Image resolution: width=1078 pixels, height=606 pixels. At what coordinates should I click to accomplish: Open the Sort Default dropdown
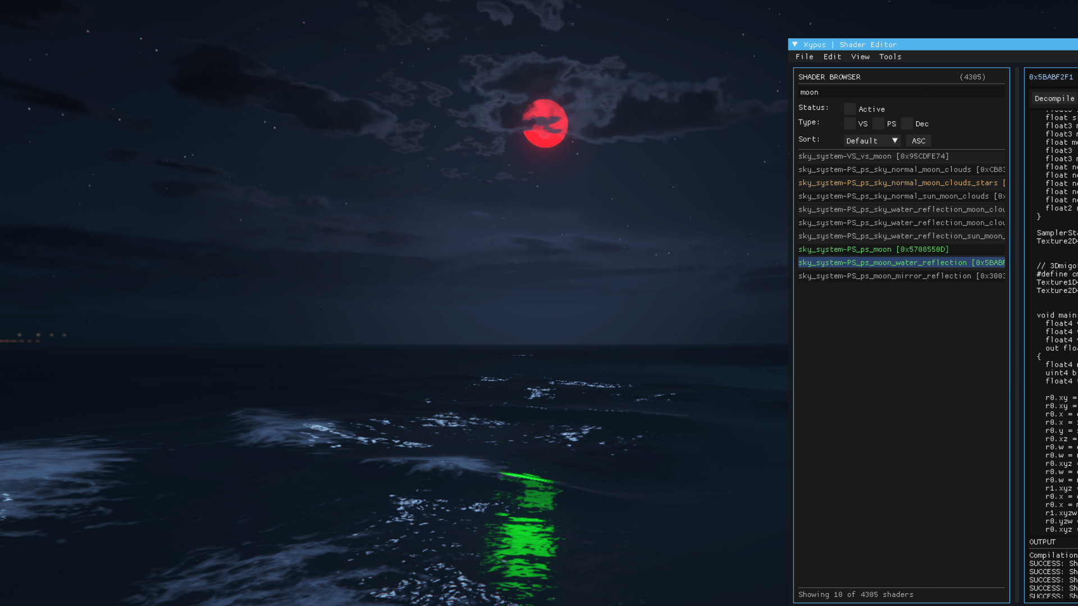click(x=872, y=141)
